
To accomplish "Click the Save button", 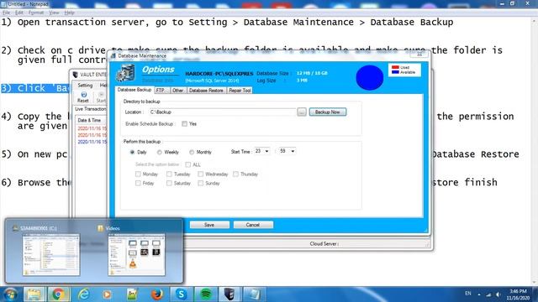I will (x=209, y=225).
